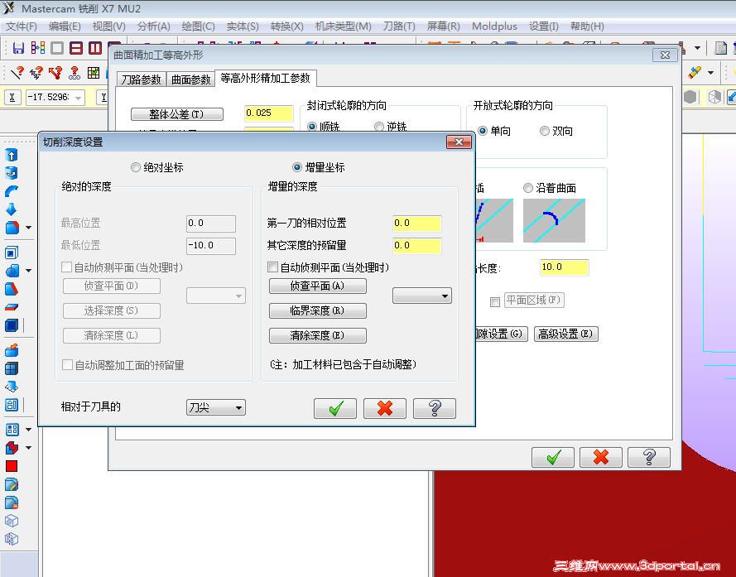Open the X coordinate value dropdown
736x577 pixels.
[x=79, y=98]
